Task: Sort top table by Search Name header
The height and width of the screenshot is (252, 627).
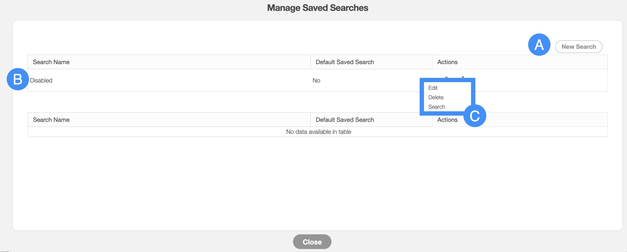Action: (x=51, y=62)
